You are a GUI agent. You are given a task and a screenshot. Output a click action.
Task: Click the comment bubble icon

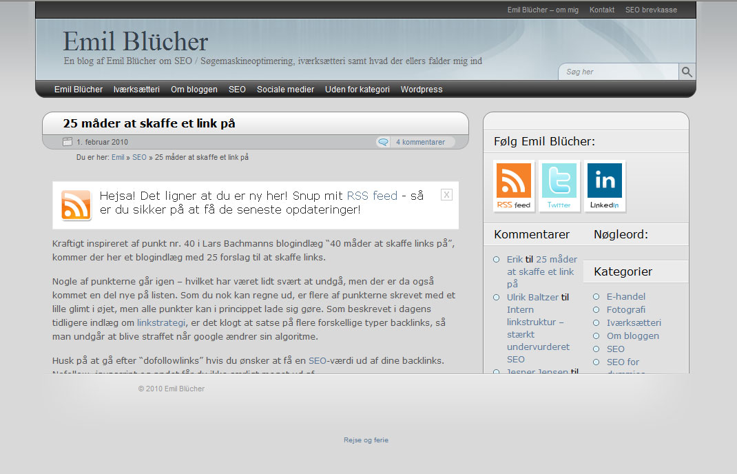(383, 142)
